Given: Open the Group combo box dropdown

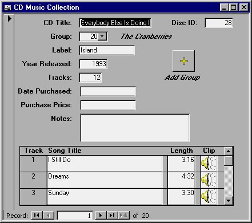Looking at the screenshot, I should click(102, 37).
